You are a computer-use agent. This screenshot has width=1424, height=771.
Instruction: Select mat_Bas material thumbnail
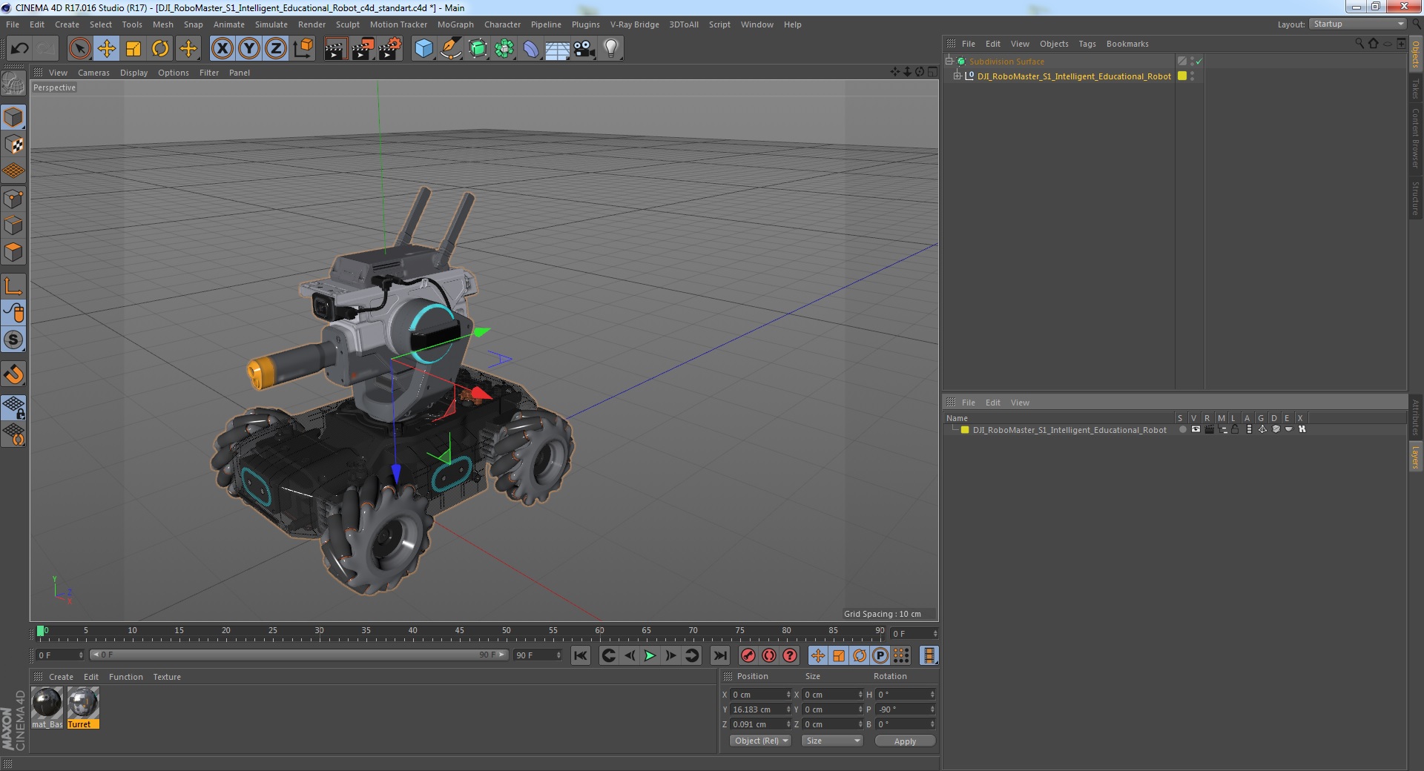tap(47, 703)
